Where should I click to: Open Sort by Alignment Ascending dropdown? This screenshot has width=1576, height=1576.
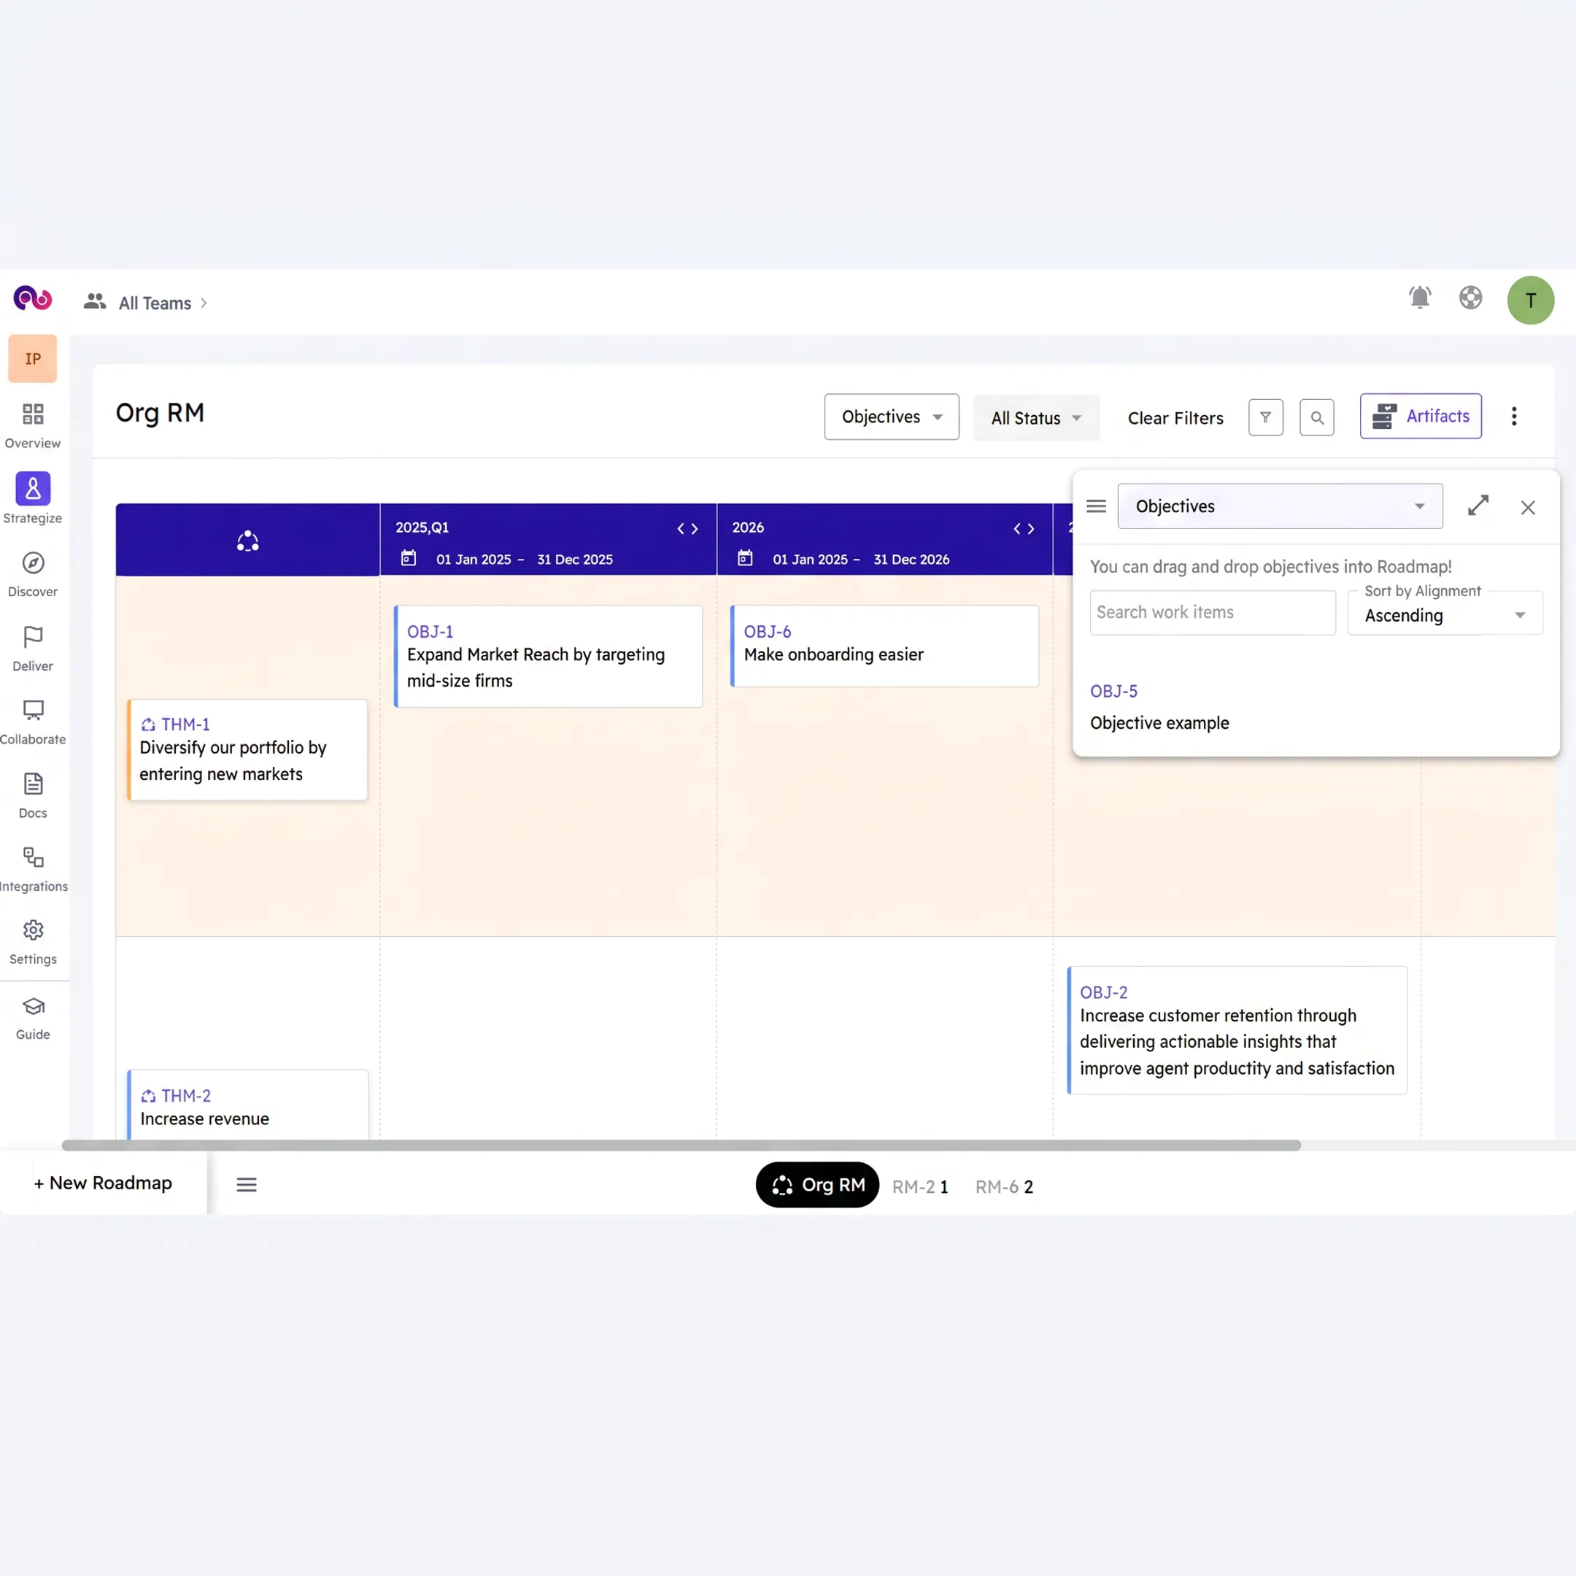(1445, 614)
